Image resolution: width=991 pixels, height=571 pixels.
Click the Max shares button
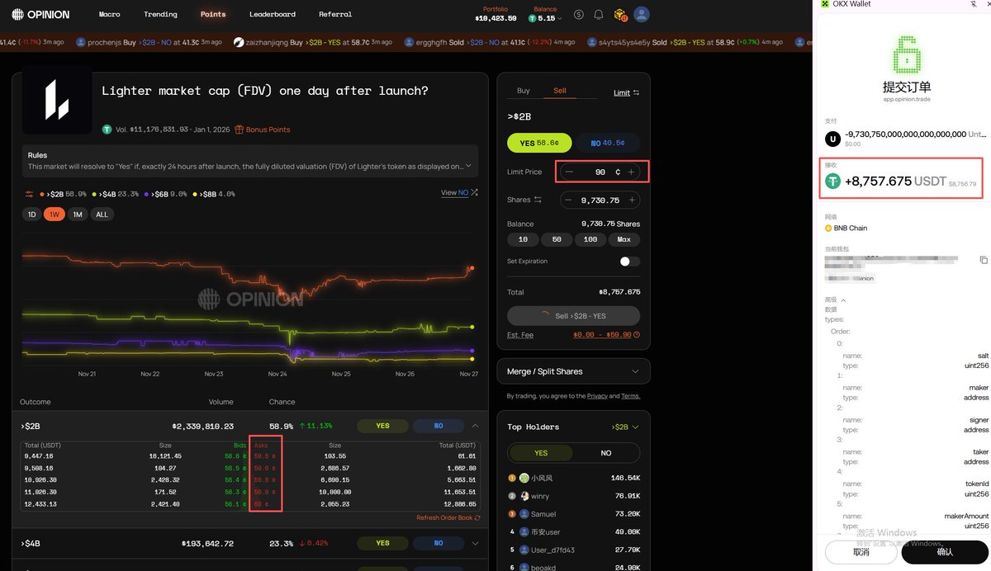click(624, 239)
